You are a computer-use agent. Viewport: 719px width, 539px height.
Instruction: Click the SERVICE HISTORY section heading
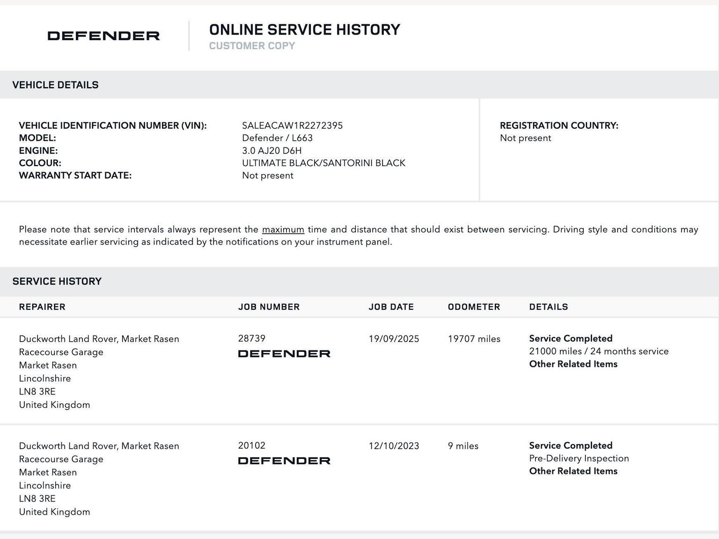(57, 282)
